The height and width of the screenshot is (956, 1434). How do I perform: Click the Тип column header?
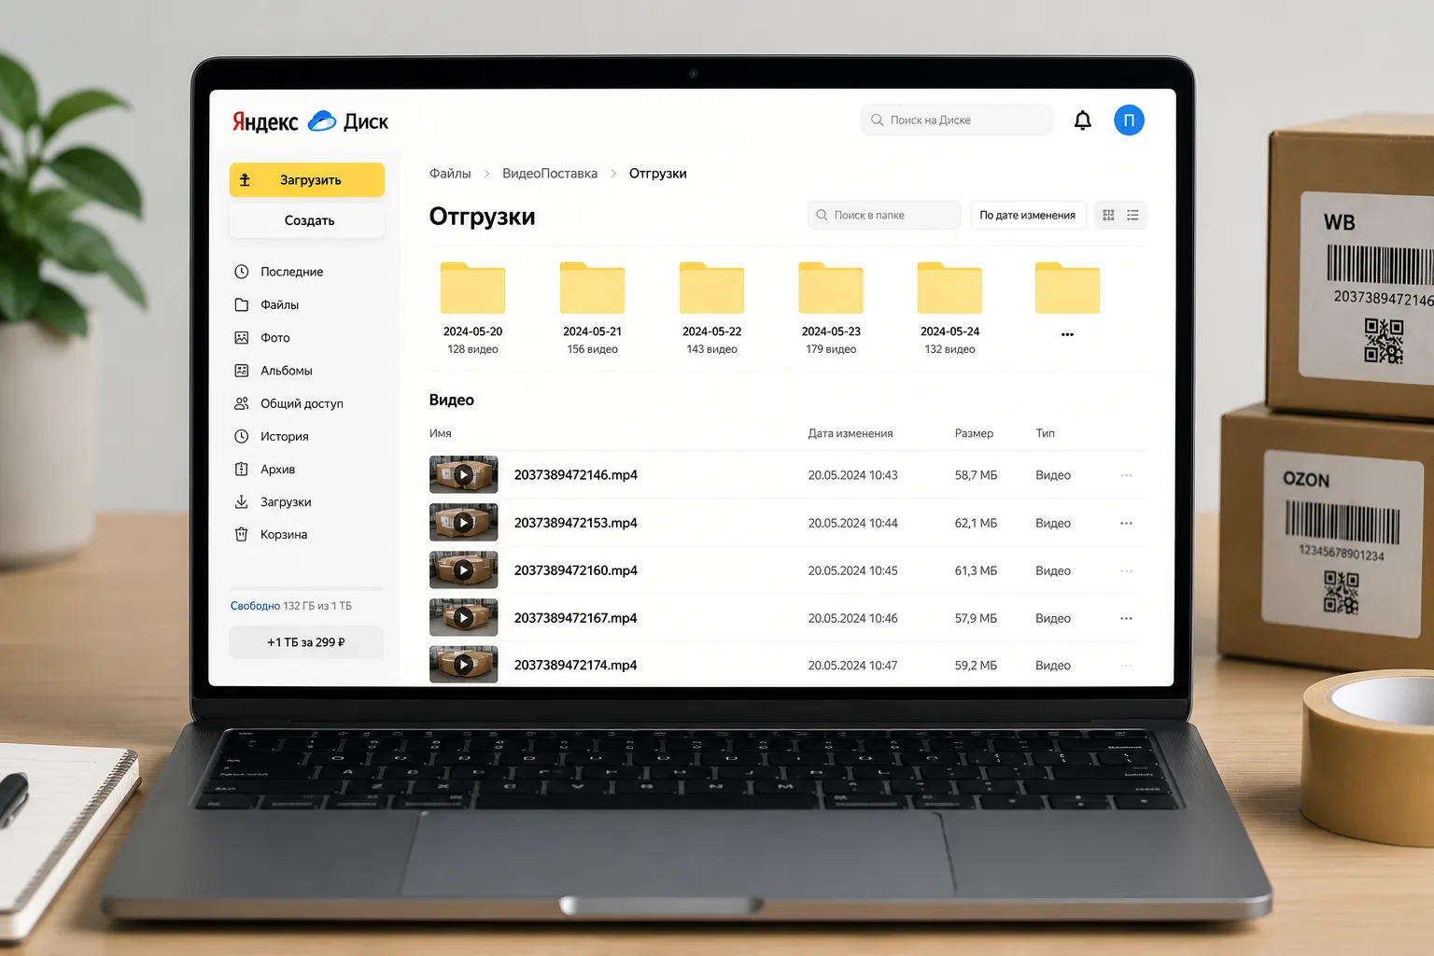pos(1045,433)
